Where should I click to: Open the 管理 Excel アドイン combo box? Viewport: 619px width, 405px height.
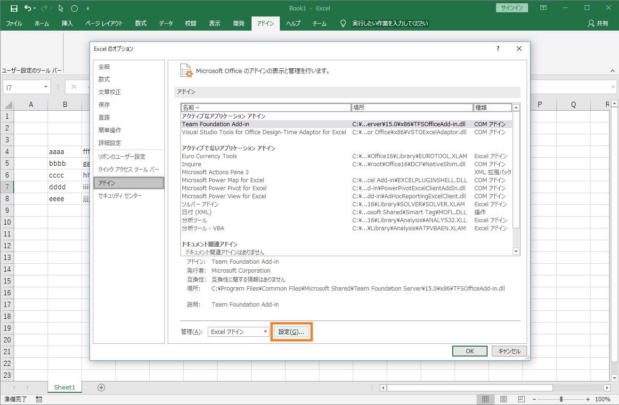tap(238, 332)
